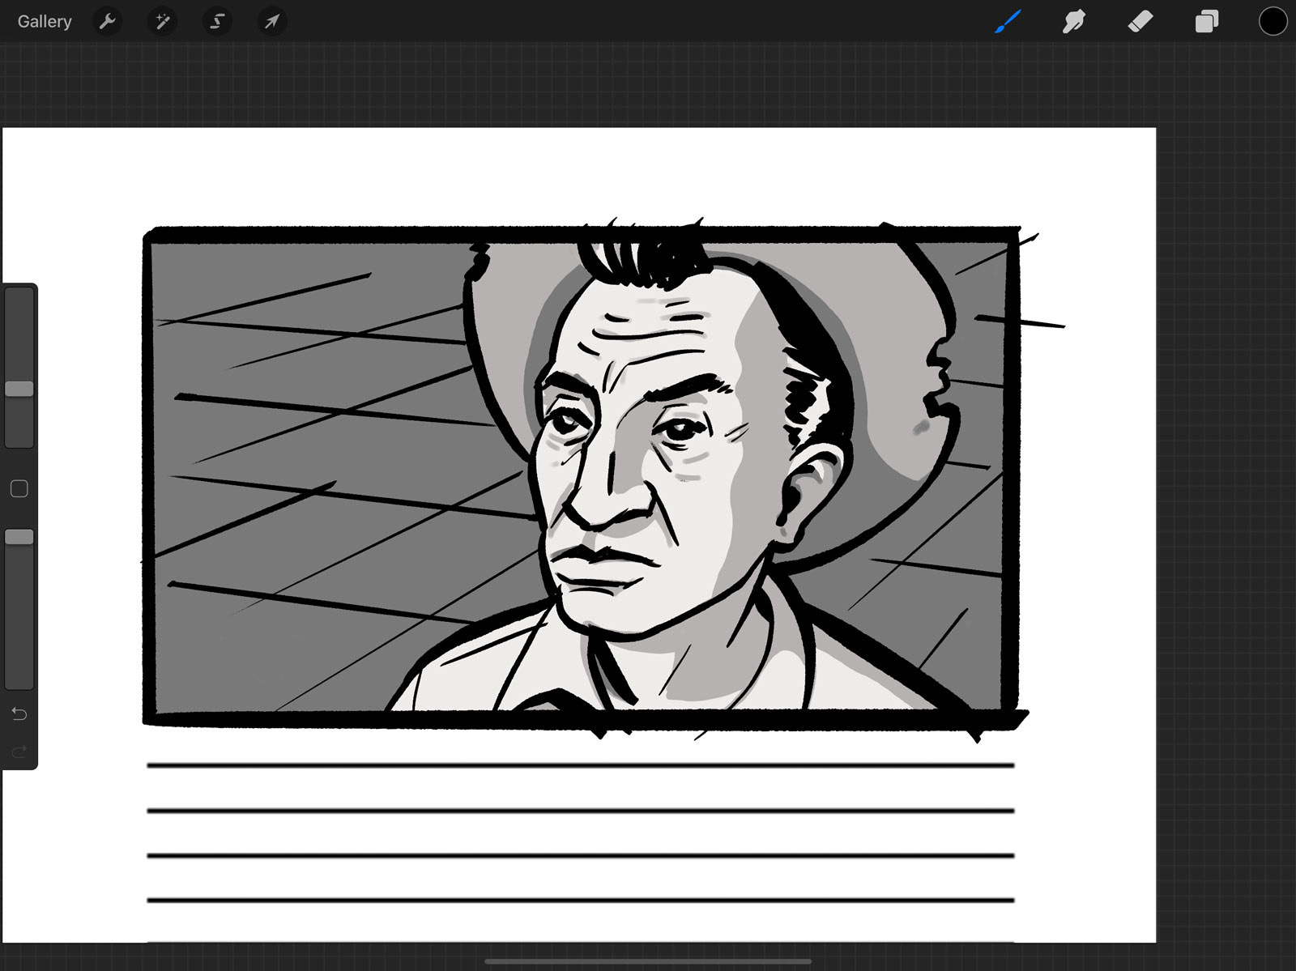Tap the sidebar modify square button

pos(19,488)
